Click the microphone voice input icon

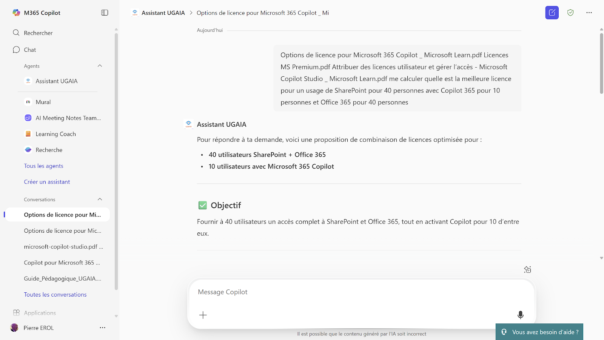[x=520, y=315]
